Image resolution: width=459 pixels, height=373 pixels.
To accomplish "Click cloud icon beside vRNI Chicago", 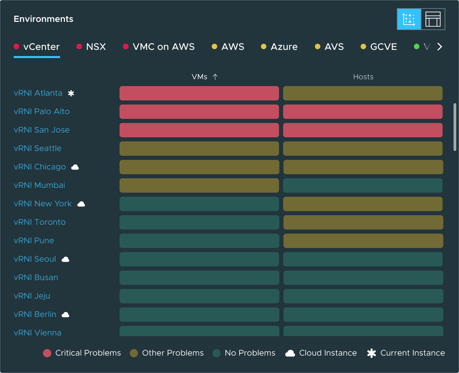I will 75,167.
